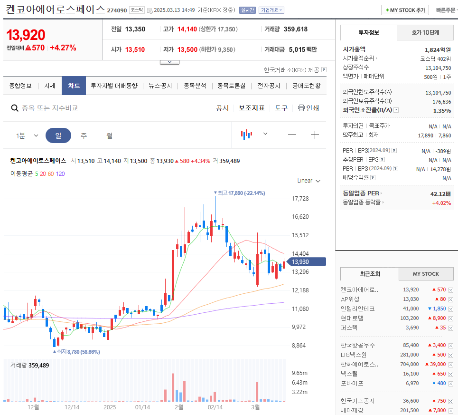Select the 월 (monthly) chart period
This screenshot has height=415, width=458.
point(109,135)
